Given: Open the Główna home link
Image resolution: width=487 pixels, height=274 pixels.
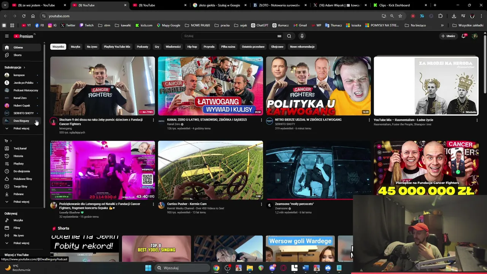Looking at the screenshot, I should tap(21, 48).
